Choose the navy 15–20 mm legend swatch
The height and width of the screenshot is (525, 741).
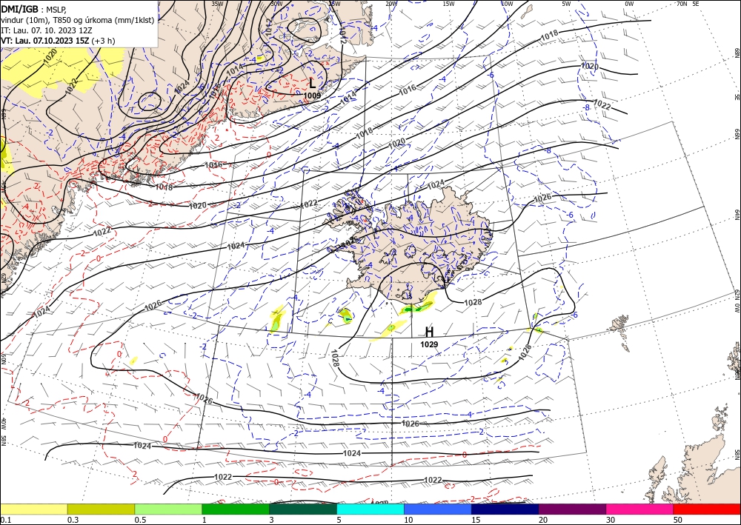pyautogui.click(x=505, y=509)
